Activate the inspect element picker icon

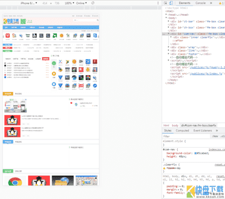point(165,3)
